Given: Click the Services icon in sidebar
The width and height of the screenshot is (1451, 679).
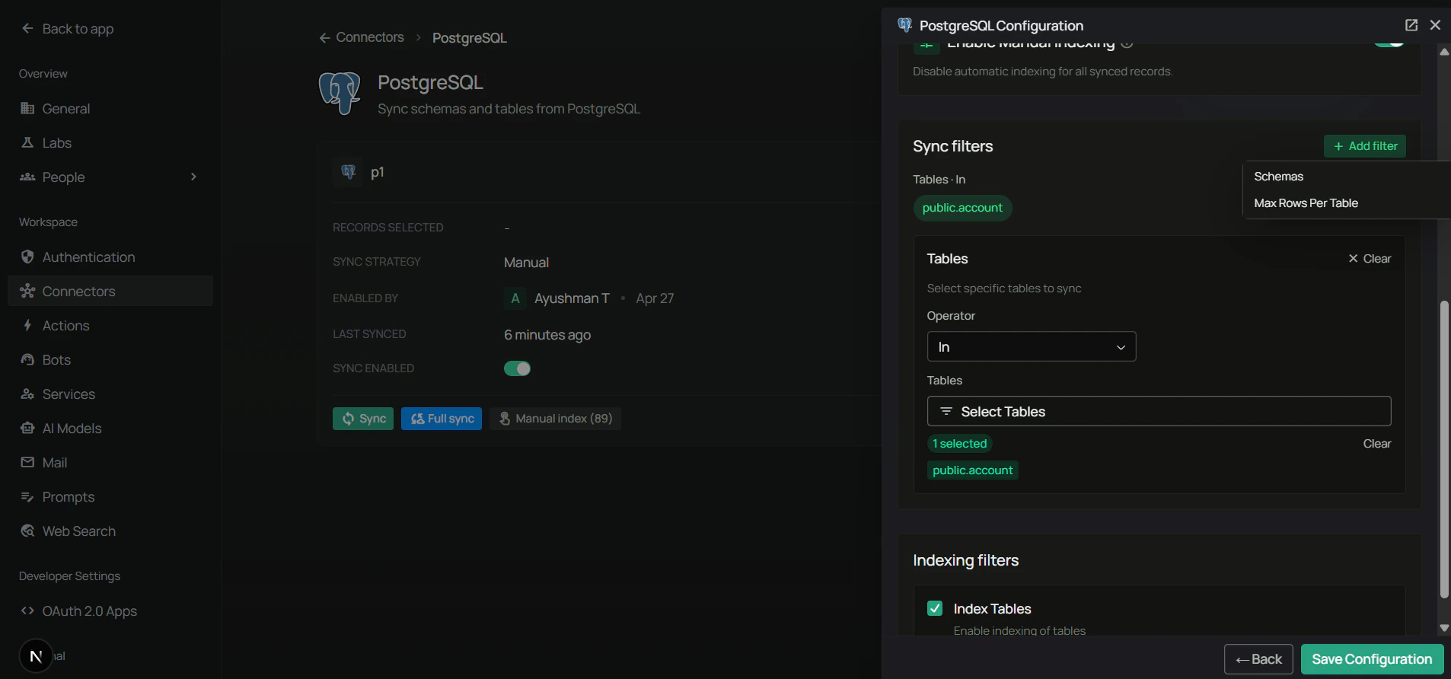Looking at the screenshot, I should click(x=27, y=394).
